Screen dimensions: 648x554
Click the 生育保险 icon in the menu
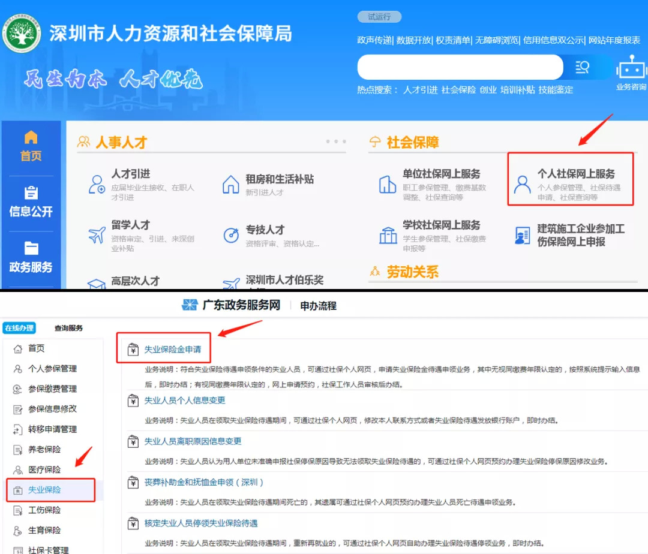18,531
